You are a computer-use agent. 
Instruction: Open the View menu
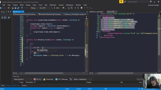[x=9, y=5]
